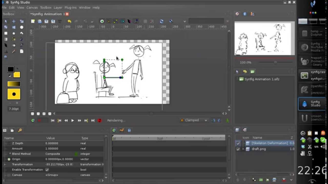Click the navigator preview thumbnail
The image size is (328, 184).
(x=264, y=39)
